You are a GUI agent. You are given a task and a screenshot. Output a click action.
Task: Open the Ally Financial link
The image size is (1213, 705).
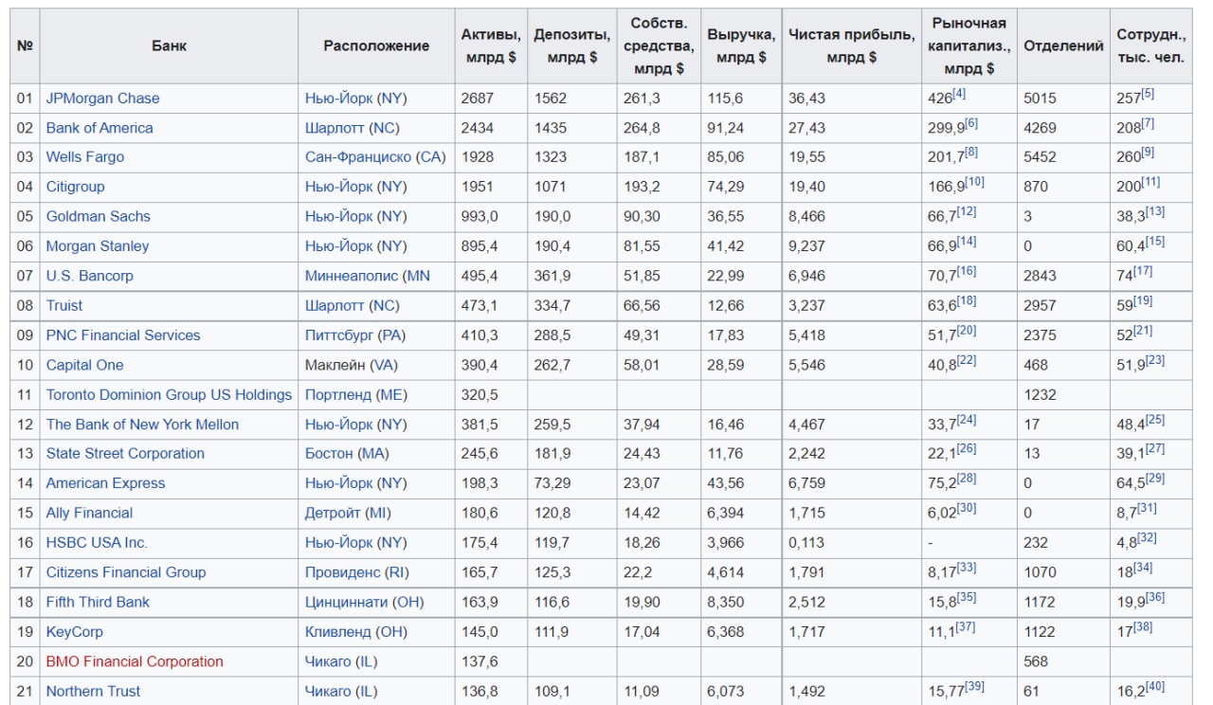coord(89,513)
